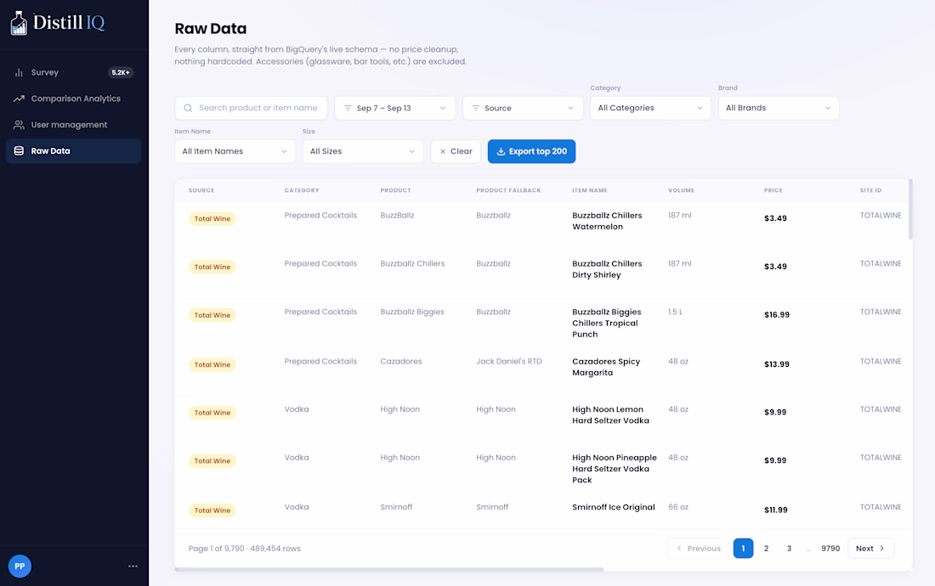Click item name Cazadores Spicy Margarita
935x586 pixels.
pos(606,367)
